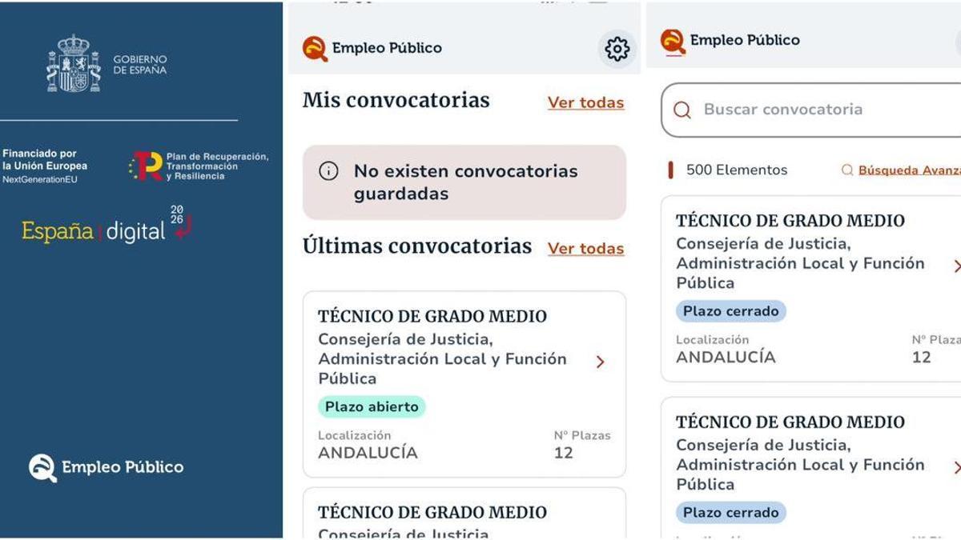
Task: Open TÉCNICO DE GRADO MEDIO title in second right-screen card
Action: 790,422
